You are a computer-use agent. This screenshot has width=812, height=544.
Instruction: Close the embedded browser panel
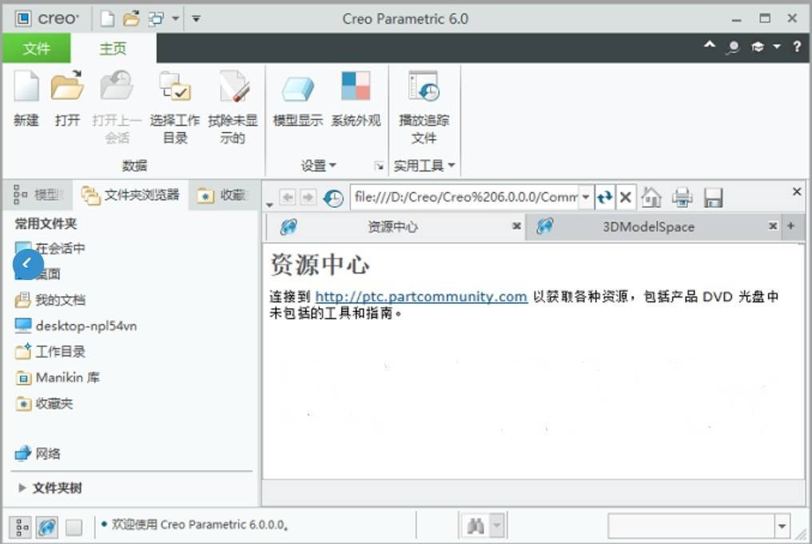tap(797, 192)
